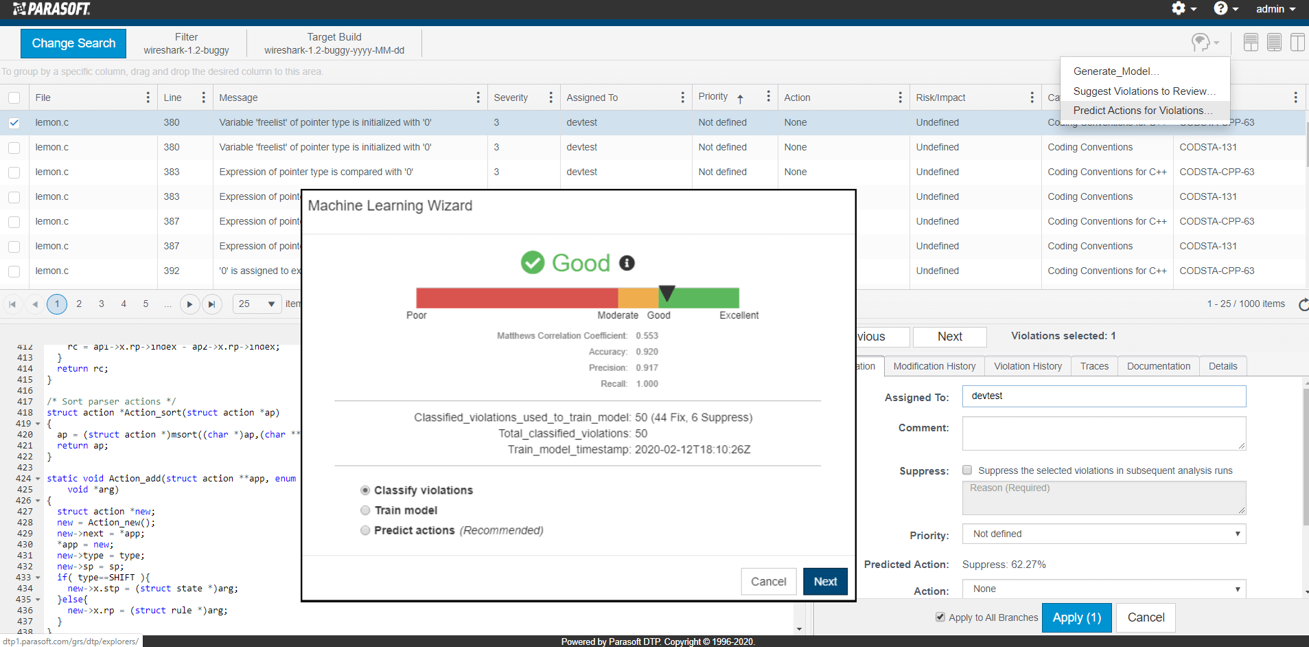Screen dimensions: 1309x647
Task: Select the split horizontal layout icon
Action: point(1251,43)
